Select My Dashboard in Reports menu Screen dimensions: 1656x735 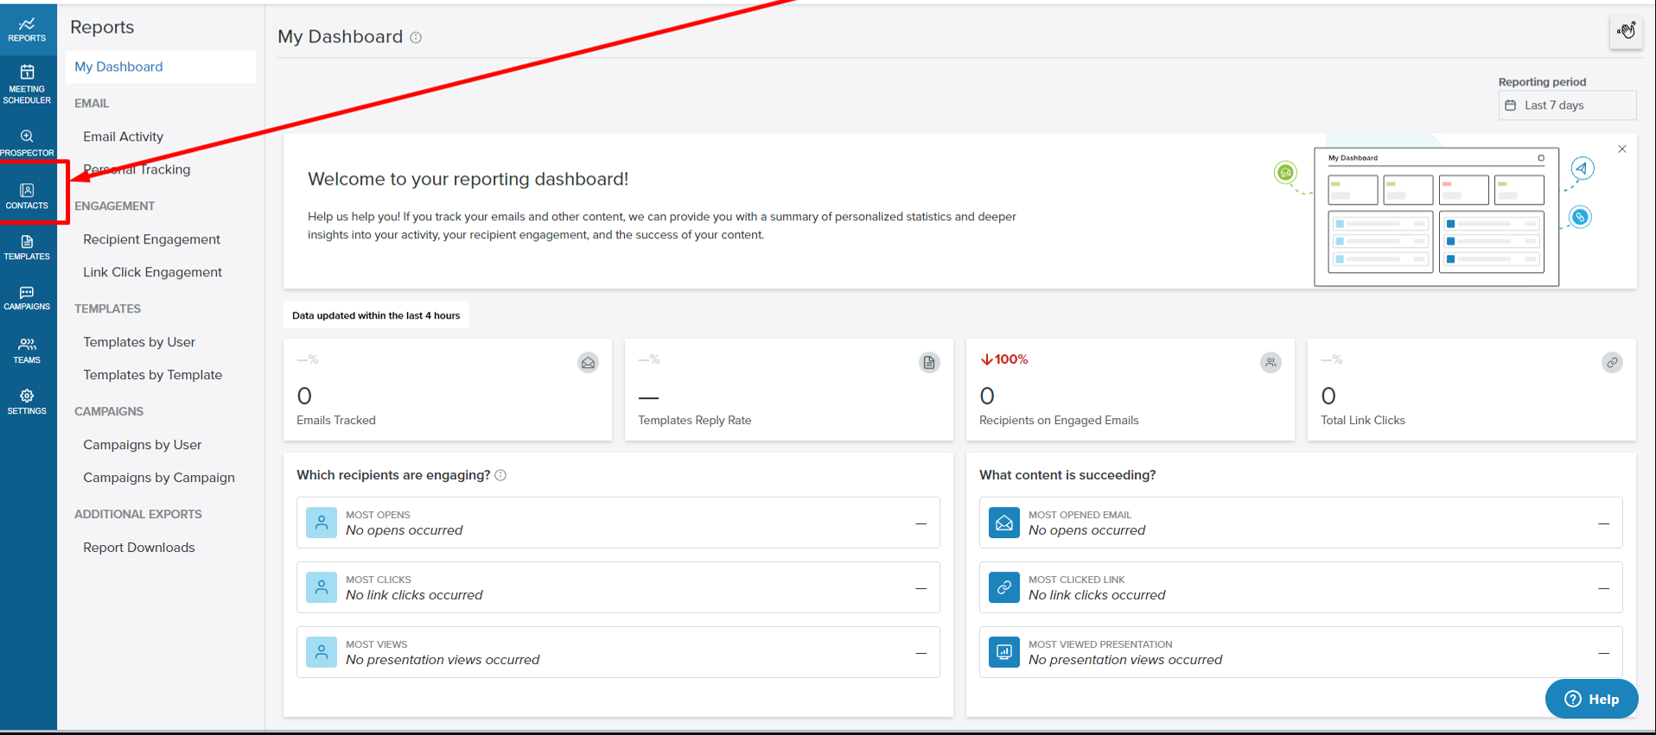(x=161, y=67)
